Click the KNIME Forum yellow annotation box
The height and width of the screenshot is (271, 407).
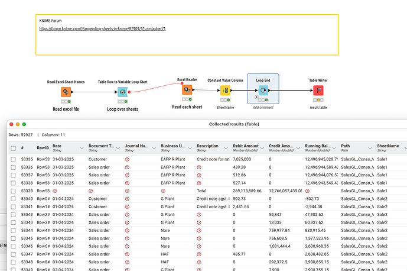[187, 35]
